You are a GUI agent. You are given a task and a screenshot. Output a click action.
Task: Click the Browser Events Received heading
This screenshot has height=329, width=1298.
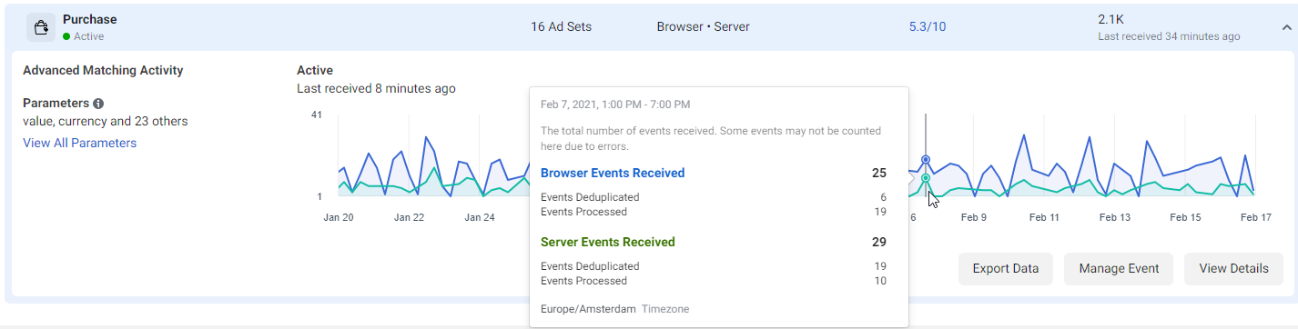(613, 173)
